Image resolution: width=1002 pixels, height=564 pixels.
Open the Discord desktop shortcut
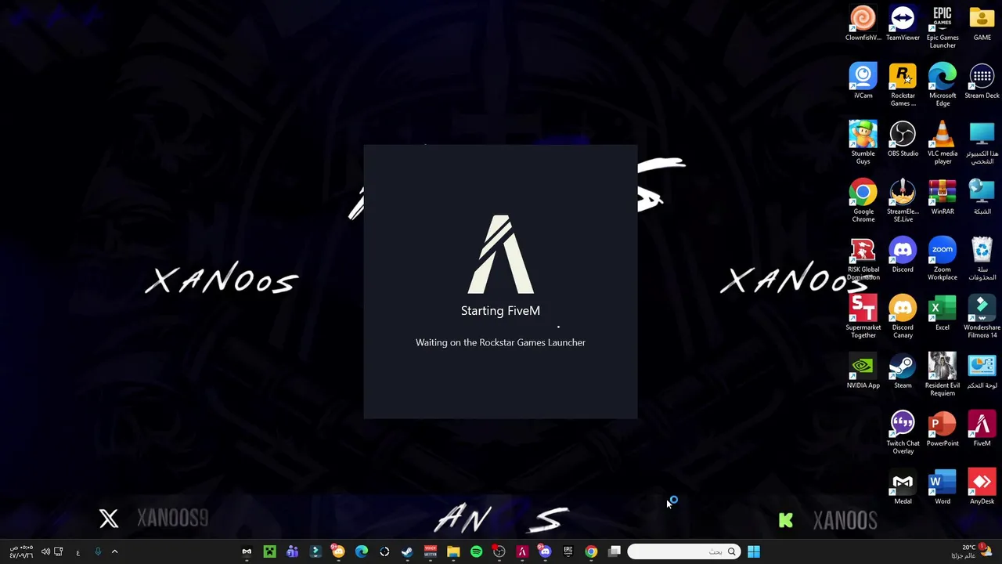[903, 255]
